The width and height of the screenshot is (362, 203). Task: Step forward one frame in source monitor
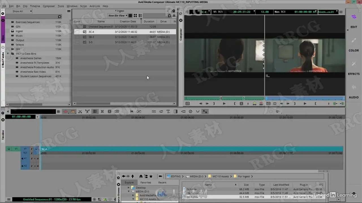[207, 104]
